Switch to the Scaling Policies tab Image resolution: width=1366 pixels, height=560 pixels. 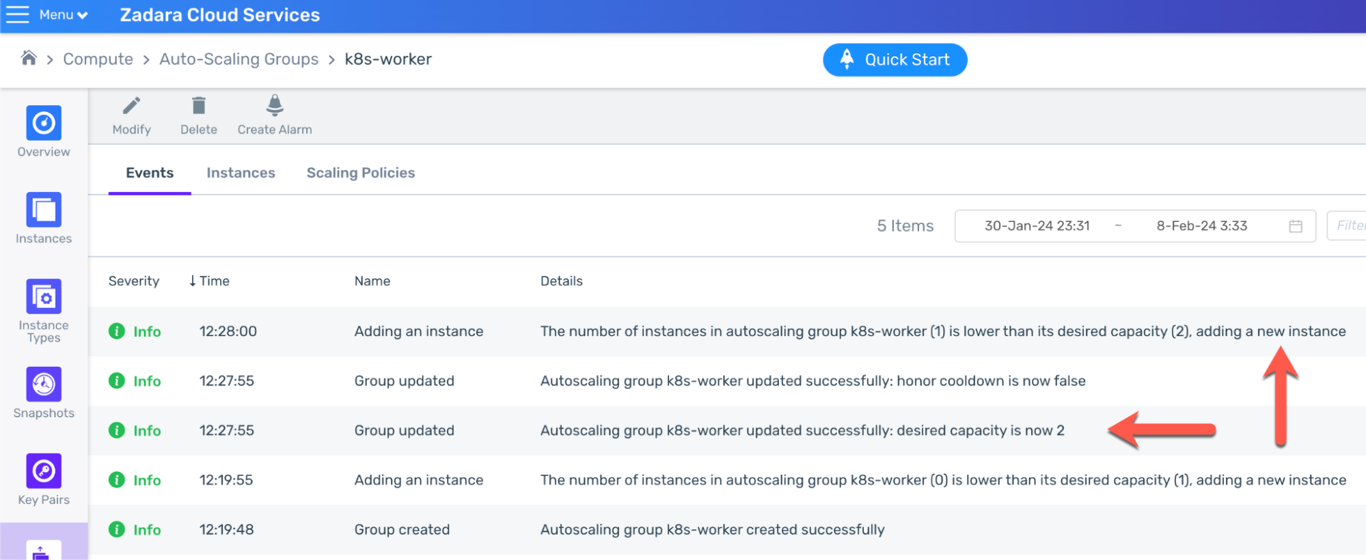pyautogui.click(x=361, y=173)
